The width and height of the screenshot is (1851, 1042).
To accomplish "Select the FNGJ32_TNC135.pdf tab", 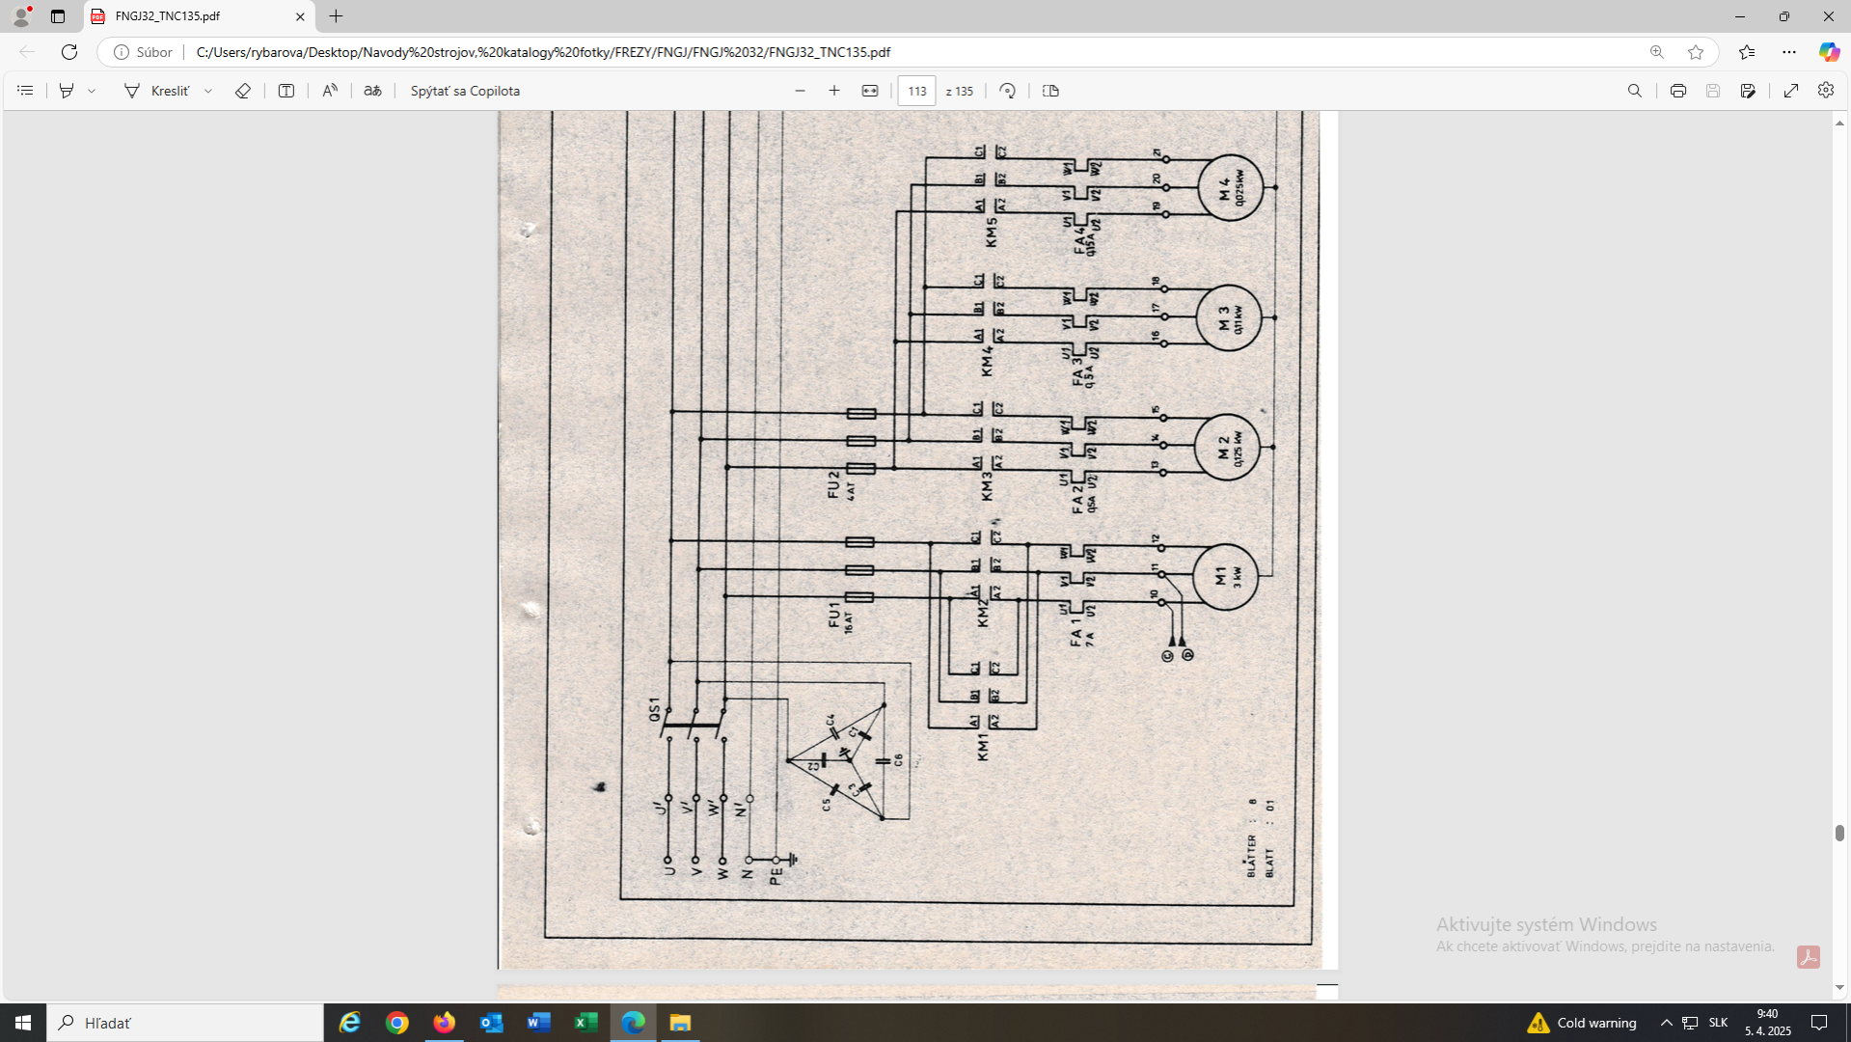I will 193,16.
